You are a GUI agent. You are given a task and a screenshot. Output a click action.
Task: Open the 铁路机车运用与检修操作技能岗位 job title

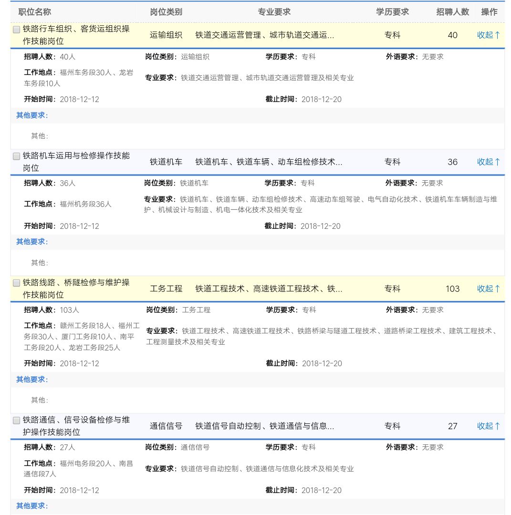(x=76, y=162)
